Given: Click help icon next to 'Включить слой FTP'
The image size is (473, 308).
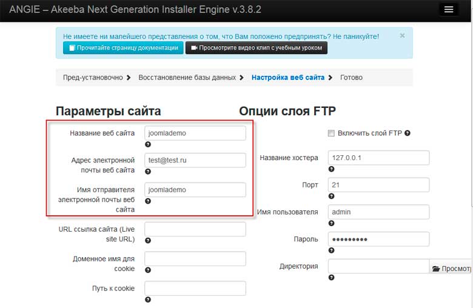Looking at the screenshot, I should (408, 133).
